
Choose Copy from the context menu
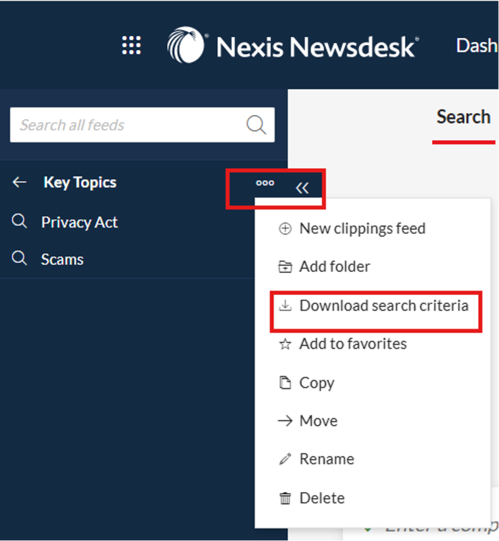(316, 383)
